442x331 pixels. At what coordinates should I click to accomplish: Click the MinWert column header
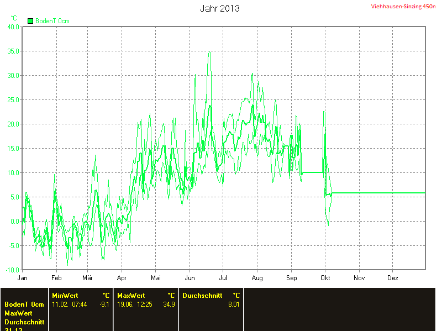tap(65, 296)
